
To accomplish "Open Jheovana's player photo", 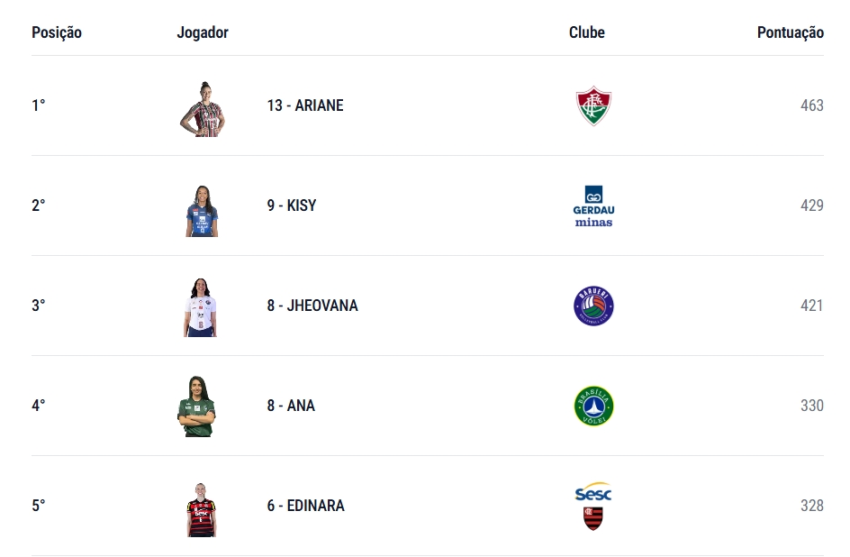I will click(200, 307).
